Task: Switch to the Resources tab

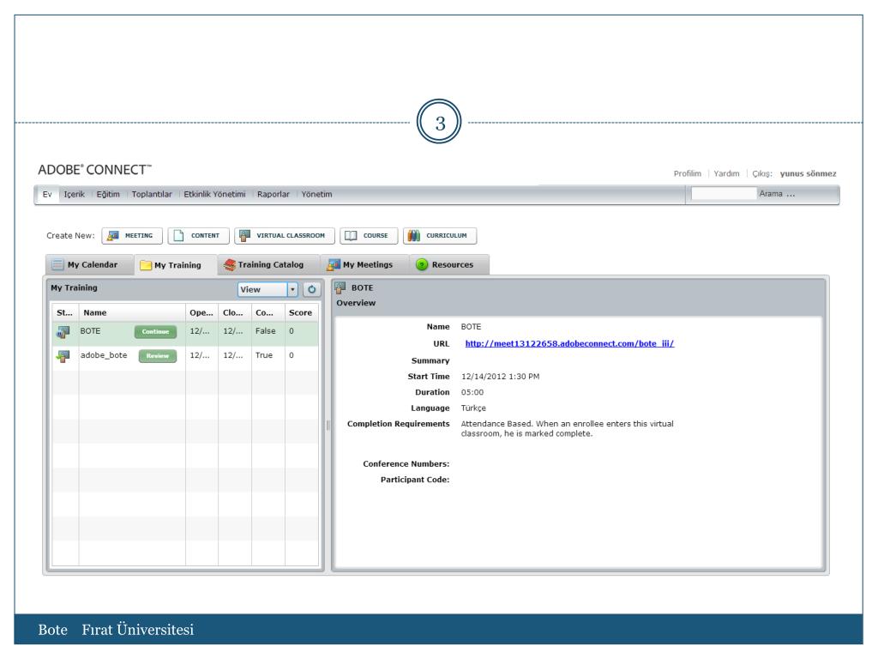Action: click(449, 264)
